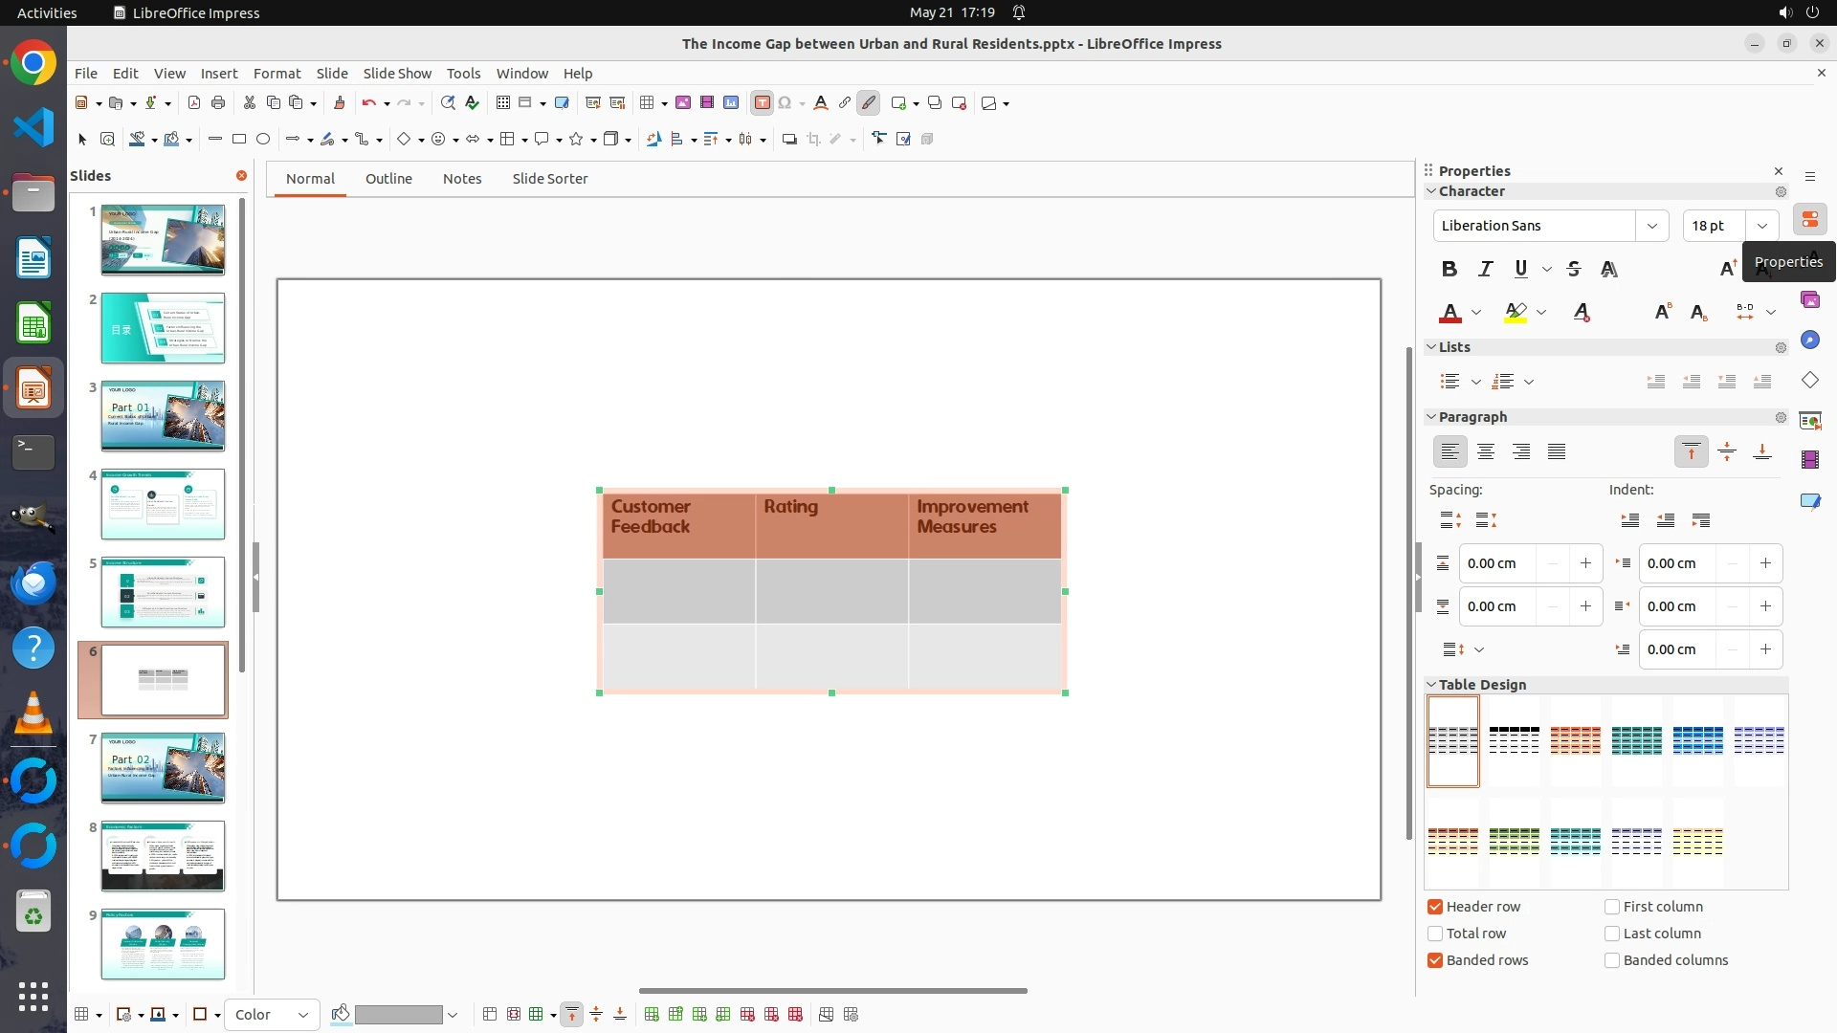Choose the orange table design style
Image resolution: width=1837 pixels, height=1033 pixels.
click(x=1575, y=740)
